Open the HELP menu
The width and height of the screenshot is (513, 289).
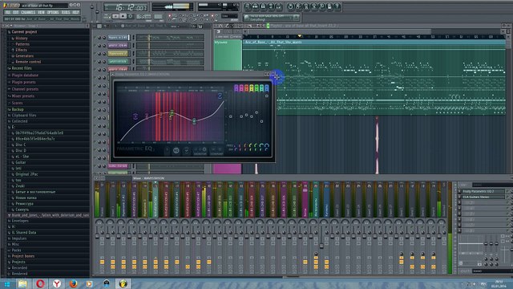[76, 13]
